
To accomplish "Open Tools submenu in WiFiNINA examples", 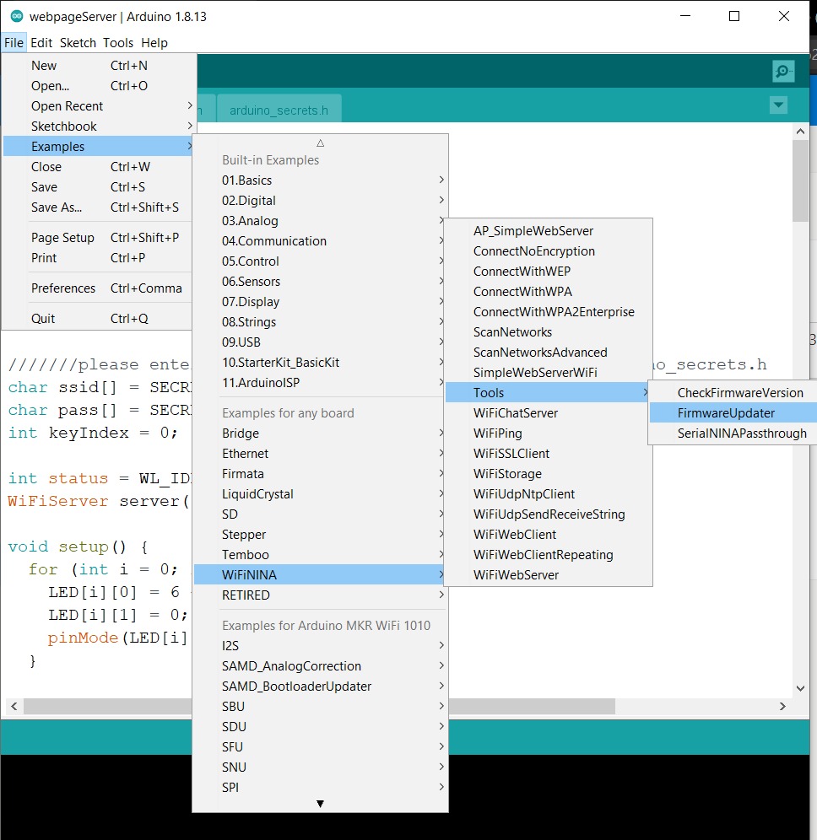I will [548, 393].
